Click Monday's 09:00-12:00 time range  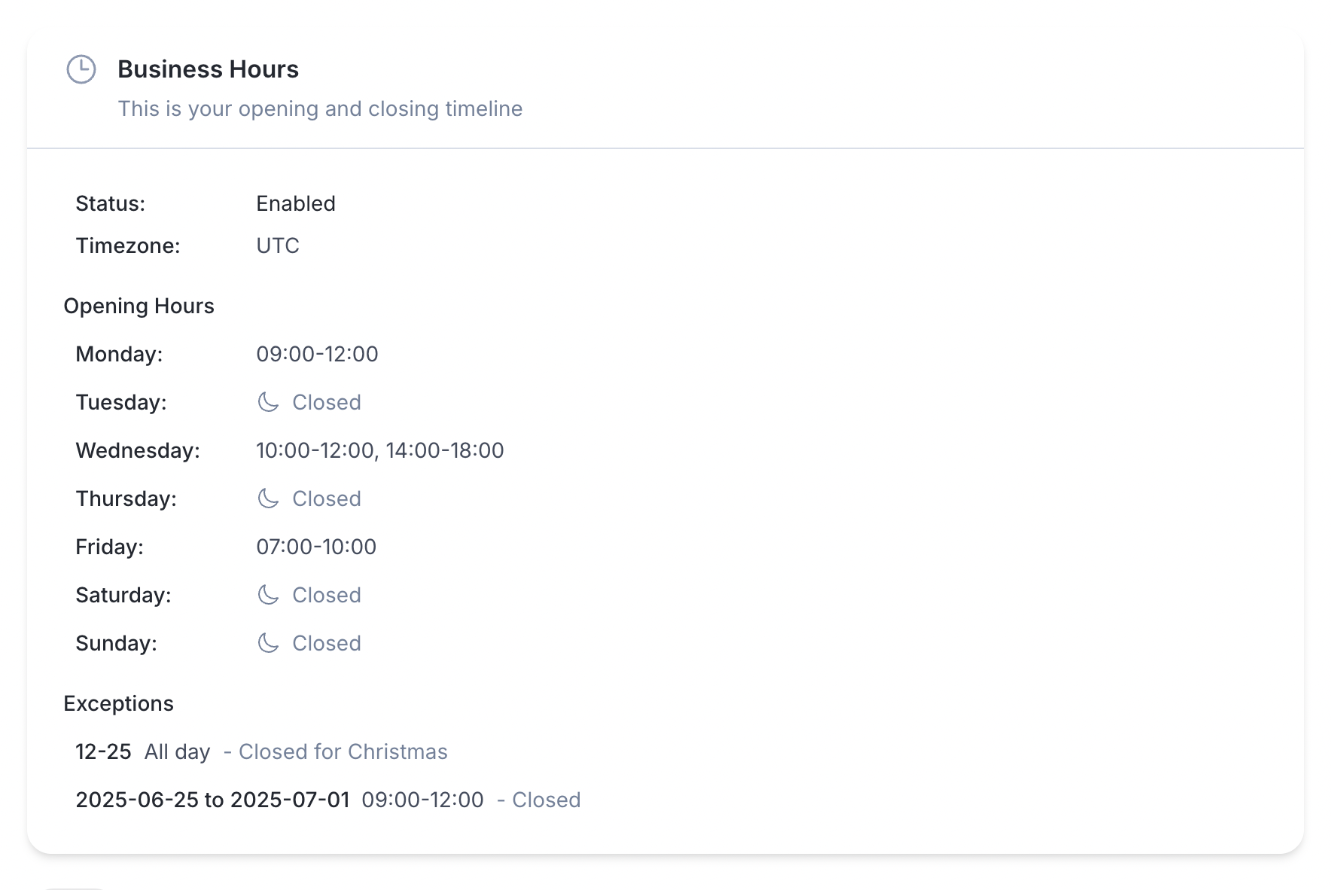[x=317, y=353]
